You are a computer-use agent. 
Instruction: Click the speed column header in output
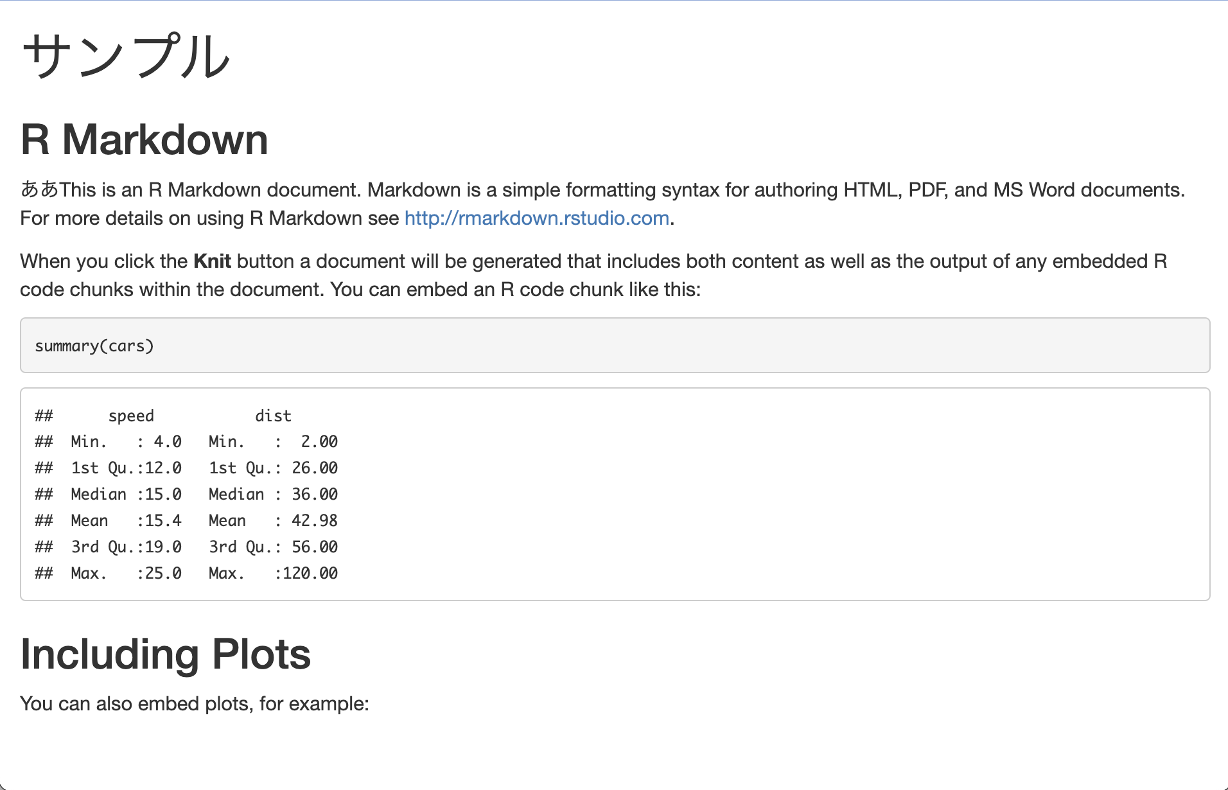[x=131, y=416]
